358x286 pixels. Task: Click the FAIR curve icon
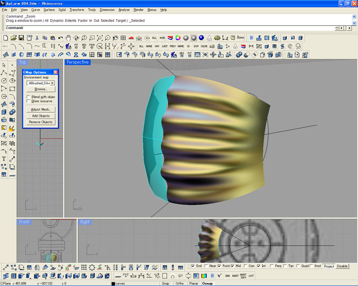point(92,46)
